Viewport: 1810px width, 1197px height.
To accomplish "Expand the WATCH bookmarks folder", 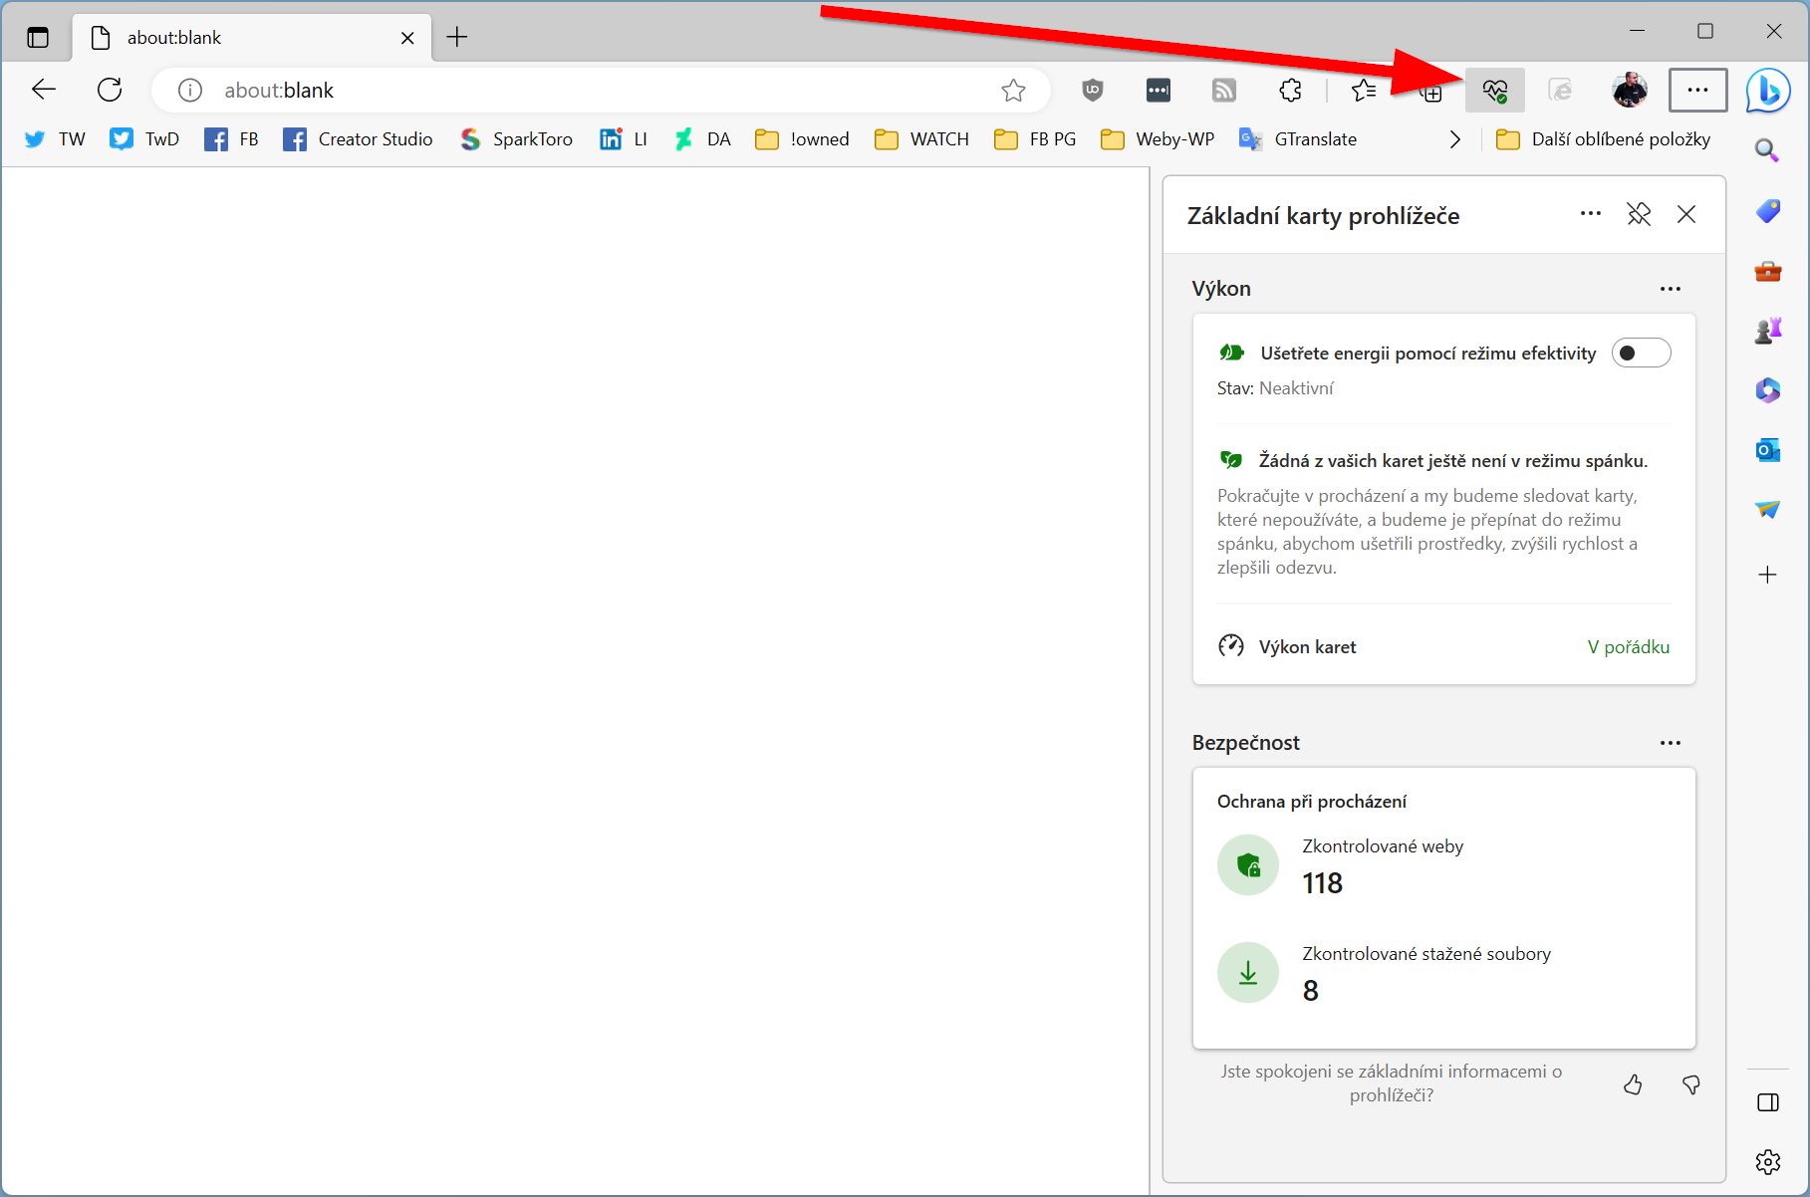I will (921, 139).
